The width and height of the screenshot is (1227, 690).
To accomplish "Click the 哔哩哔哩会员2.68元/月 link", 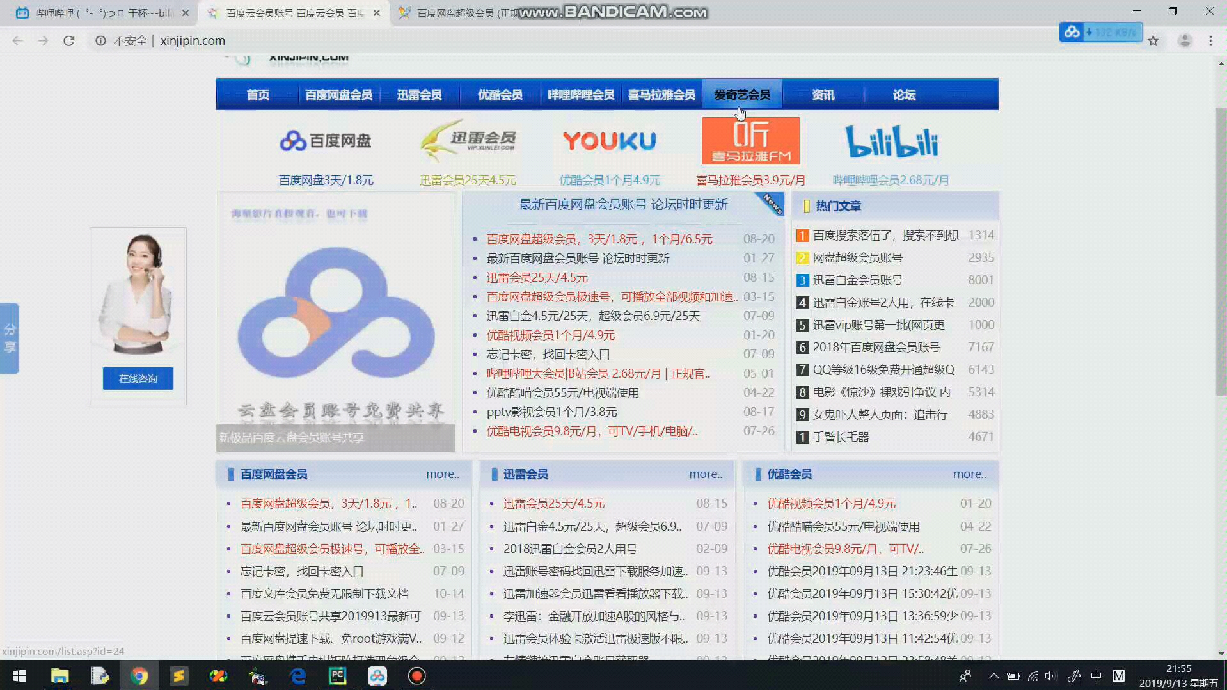I will 891,181.
